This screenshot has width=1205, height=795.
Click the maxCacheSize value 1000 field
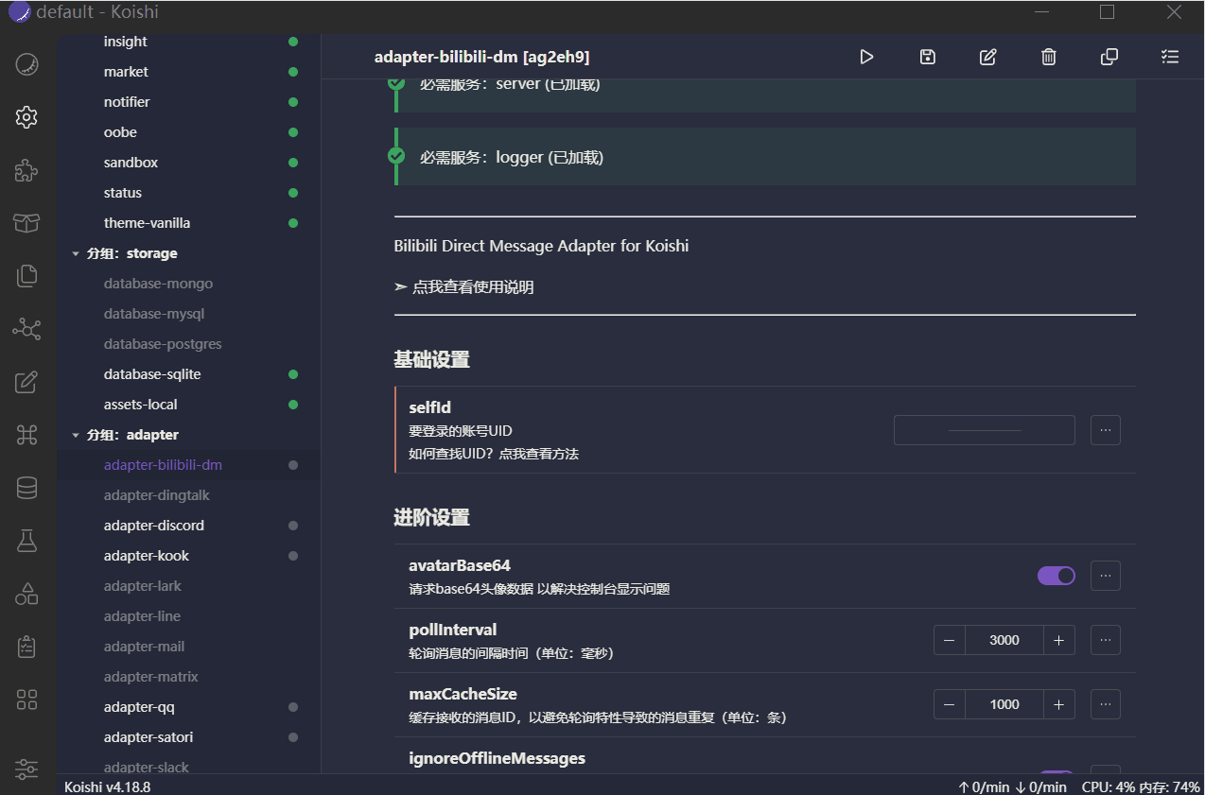click(1004, 704)
